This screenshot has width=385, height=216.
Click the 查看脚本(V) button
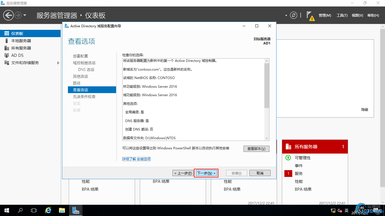click(256, 148)
